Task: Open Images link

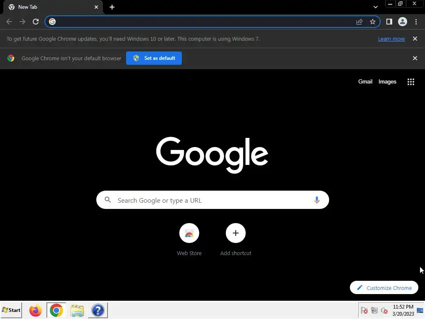Action: [387, 82]
